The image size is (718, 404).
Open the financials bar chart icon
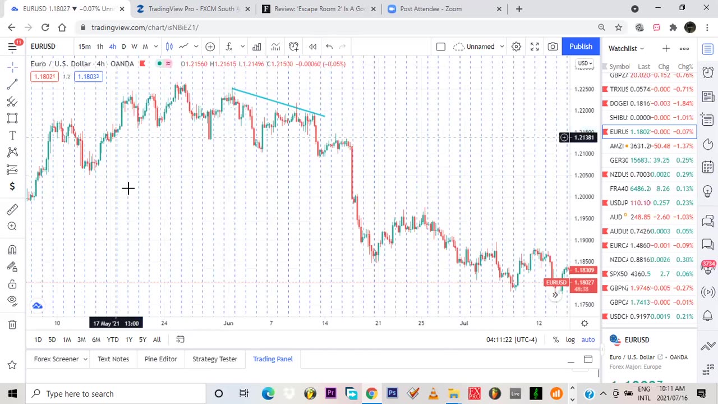(x=256, y=47)
